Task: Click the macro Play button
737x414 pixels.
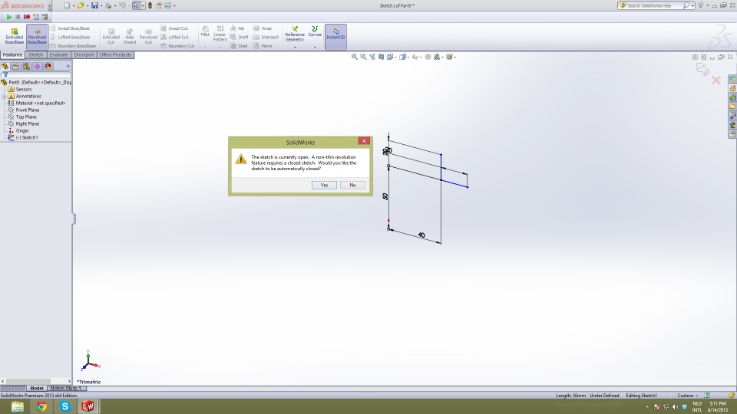Action: [x=9, y=17]
